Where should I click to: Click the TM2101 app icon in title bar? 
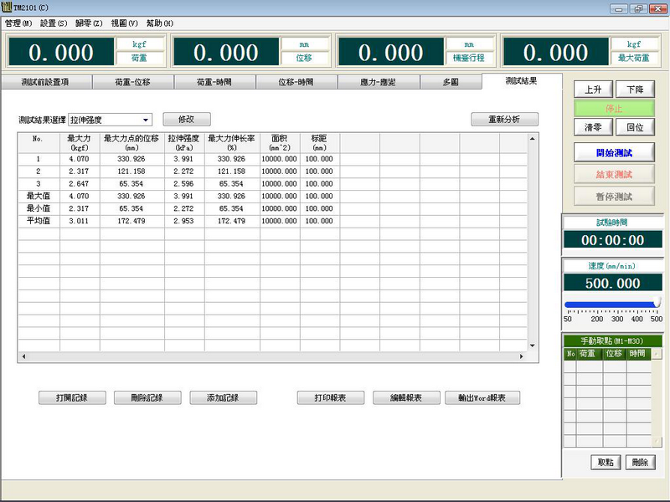[x=7, y=8]
